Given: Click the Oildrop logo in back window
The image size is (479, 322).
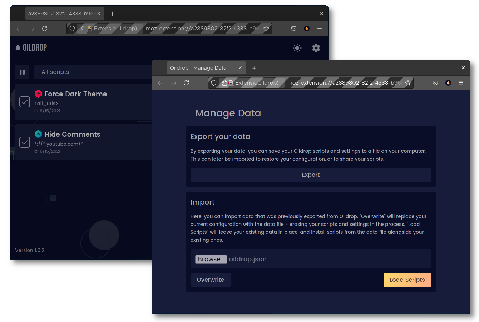Looking at the screenshot, I should [x=31, y=47].
